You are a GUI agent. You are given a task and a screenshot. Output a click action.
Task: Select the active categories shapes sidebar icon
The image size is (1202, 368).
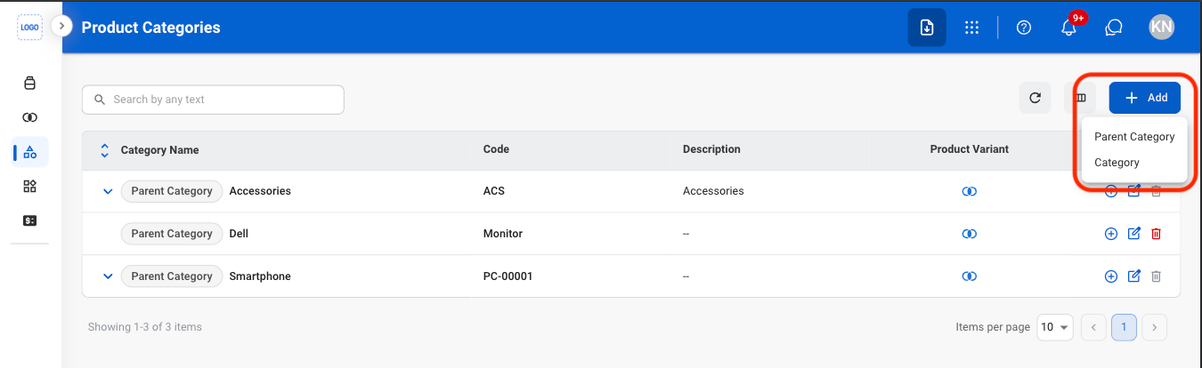(x=30, y=152)
